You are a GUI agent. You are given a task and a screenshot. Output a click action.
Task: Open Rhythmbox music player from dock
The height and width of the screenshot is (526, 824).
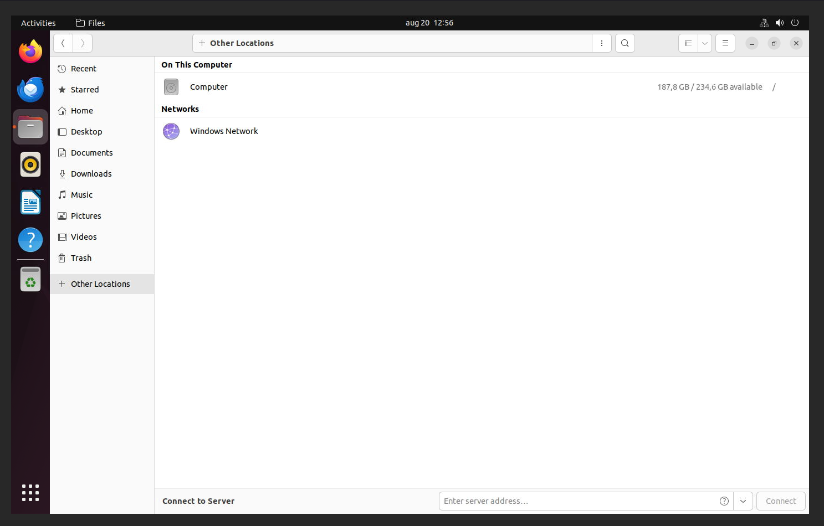pos(30,164)
